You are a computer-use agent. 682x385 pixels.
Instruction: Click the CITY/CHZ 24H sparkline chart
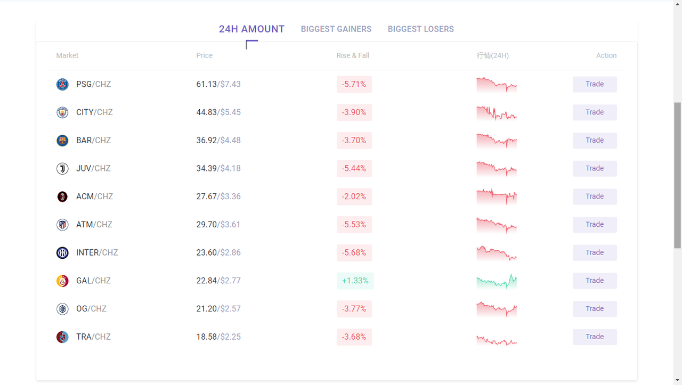pos(497,113)
